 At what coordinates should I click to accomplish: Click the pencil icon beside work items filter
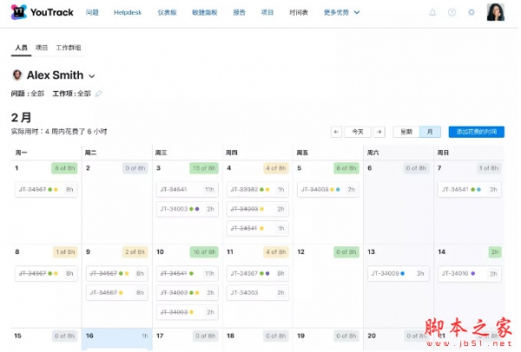coord(98,94)
